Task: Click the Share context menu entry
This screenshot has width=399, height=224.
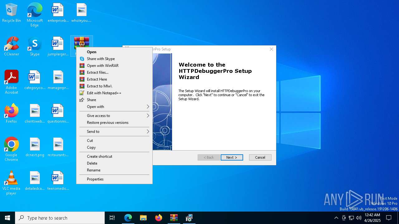Action: click(114, 100)
